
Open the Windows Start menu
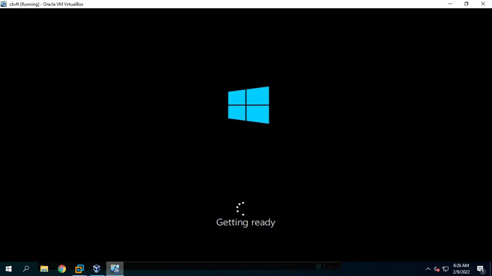[9, 268]
